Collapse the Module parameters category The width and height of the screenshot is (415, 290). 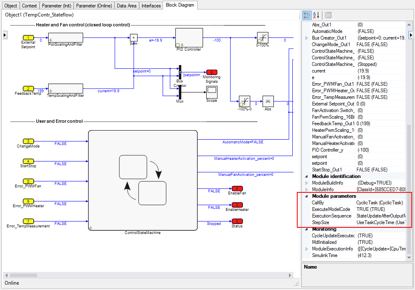click(306, 196)
